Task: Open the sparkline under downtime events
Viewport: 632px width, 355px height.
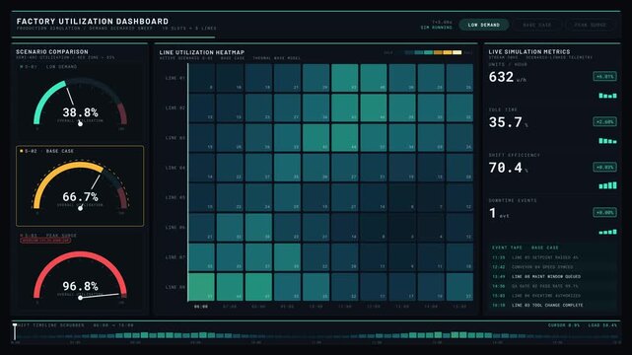Action: click(607, 232)
